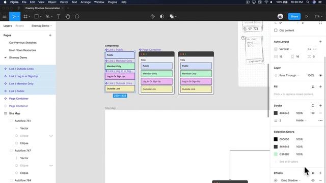Select the Pen tool

pos(47,16)
